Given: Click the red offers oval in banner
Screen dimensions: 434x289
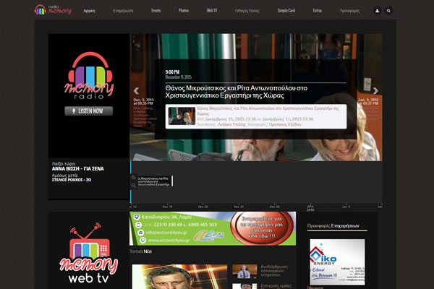Looking at the screenshot, I should [x=262, y=228].
